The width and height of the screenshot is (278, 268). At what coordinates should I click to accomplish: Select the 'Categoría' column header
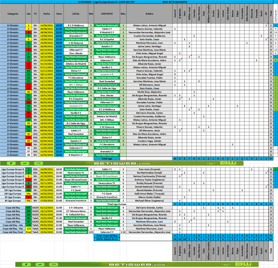[12, 14]
